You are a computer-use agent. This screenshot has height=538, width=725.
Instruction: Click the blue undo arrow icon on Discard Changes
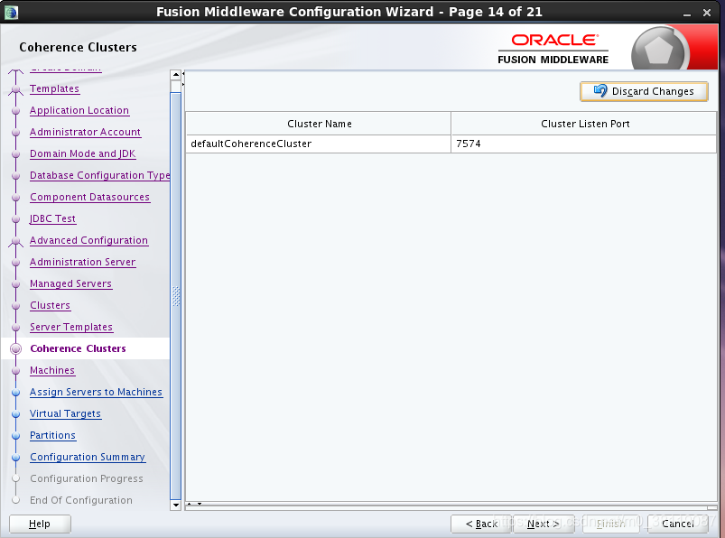(600, 90)
